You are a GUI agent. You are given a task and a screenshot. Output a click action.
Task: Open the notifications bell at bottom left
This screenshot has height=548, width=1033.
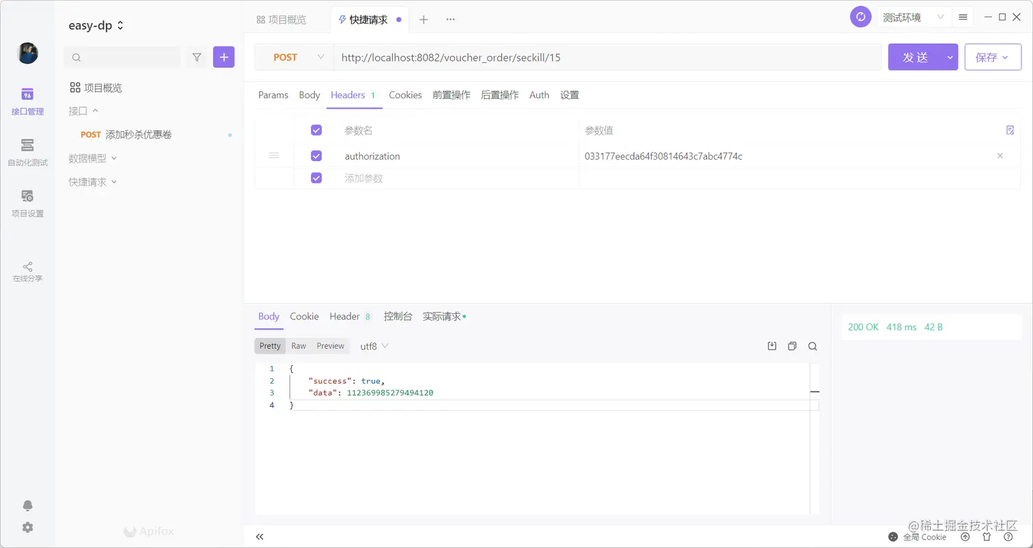27,505
